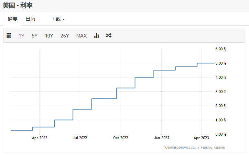Image resolution: width=249 pixels, height=155 pixels.
Task: Click the 6.00 % y-axis label
Action: (221, 49)
